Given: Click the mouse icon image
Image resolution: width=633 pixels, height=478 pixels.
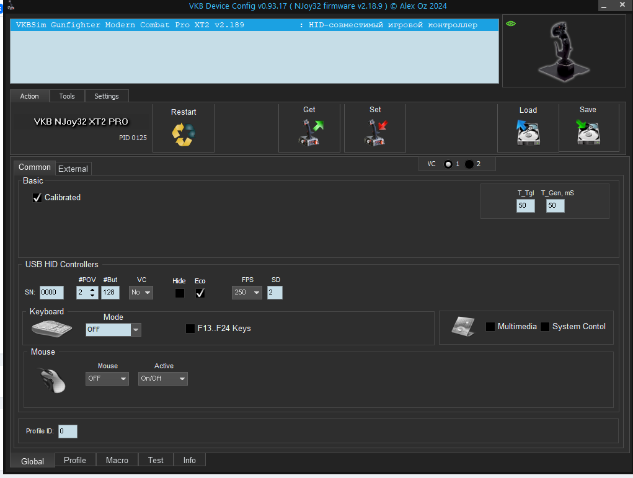Looking at the screenshot, I should pos(52,380).
